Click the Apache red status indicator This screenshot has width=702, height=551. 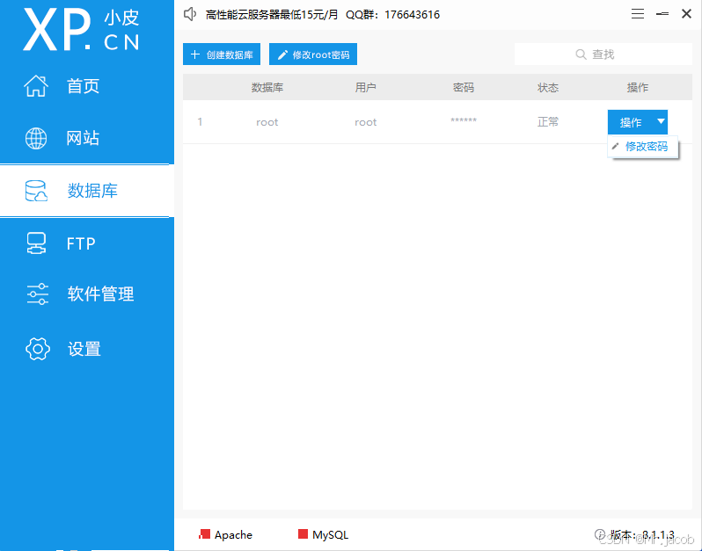point(205,534)
